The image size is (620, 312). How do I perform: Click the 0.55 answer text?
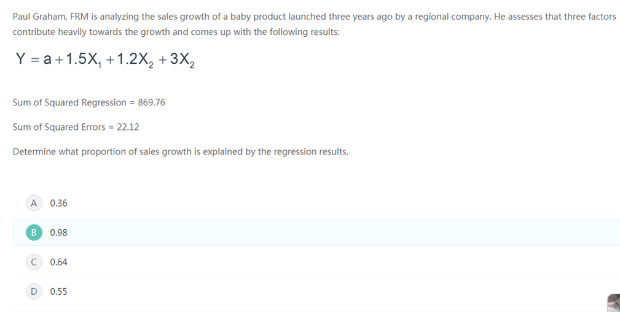click(58, 292)
